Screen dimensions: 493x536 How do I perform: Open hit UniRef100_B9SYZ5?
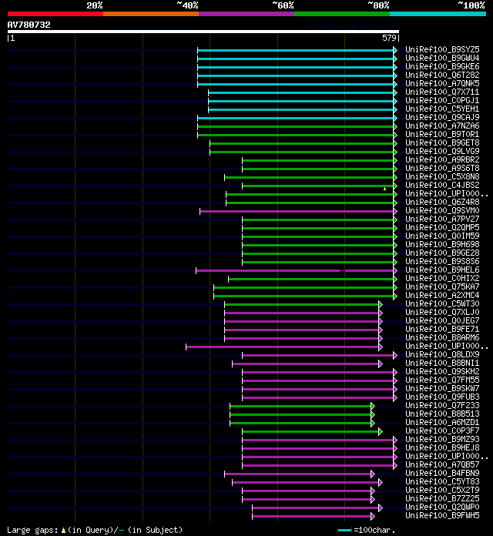click(442, 49)
